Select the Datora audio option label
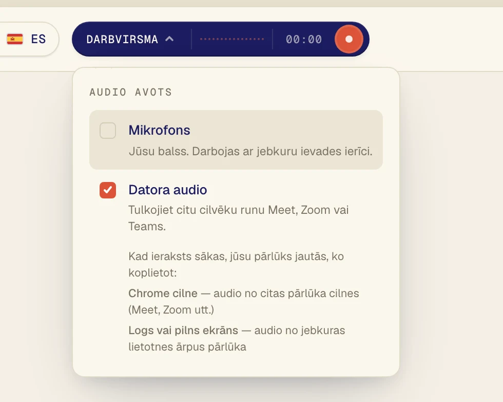503x402 pixels. [168, 190]
